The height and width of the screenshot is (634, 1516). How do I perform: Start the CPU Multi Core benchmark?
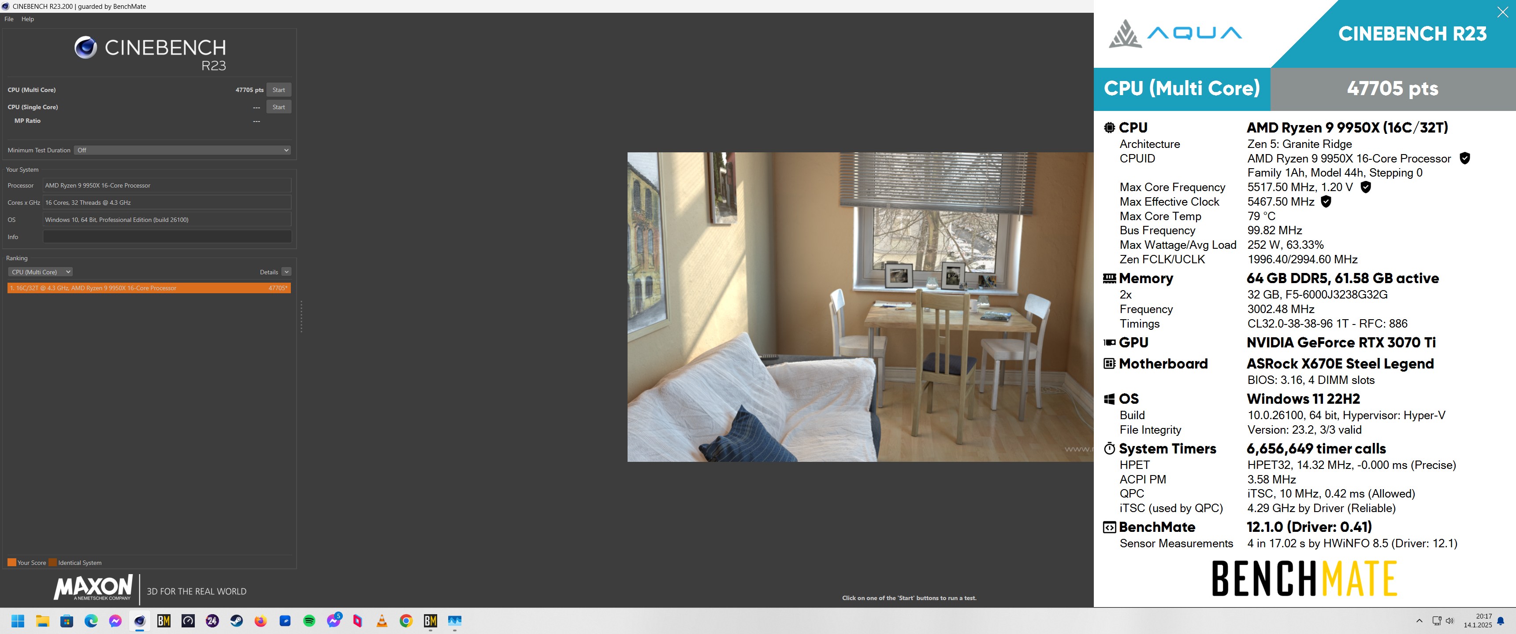pyautogui.click(x=279, y=89)
